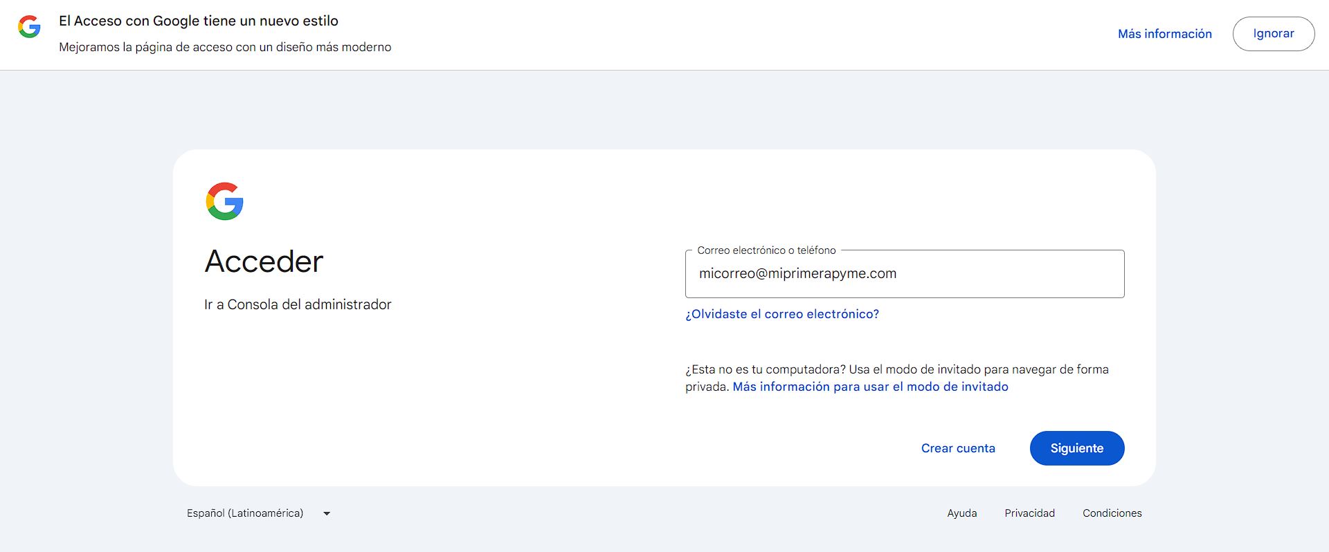1329x552 pixels.
Task: Click the Google logo above Acceder heading
Action: (224, 201)
